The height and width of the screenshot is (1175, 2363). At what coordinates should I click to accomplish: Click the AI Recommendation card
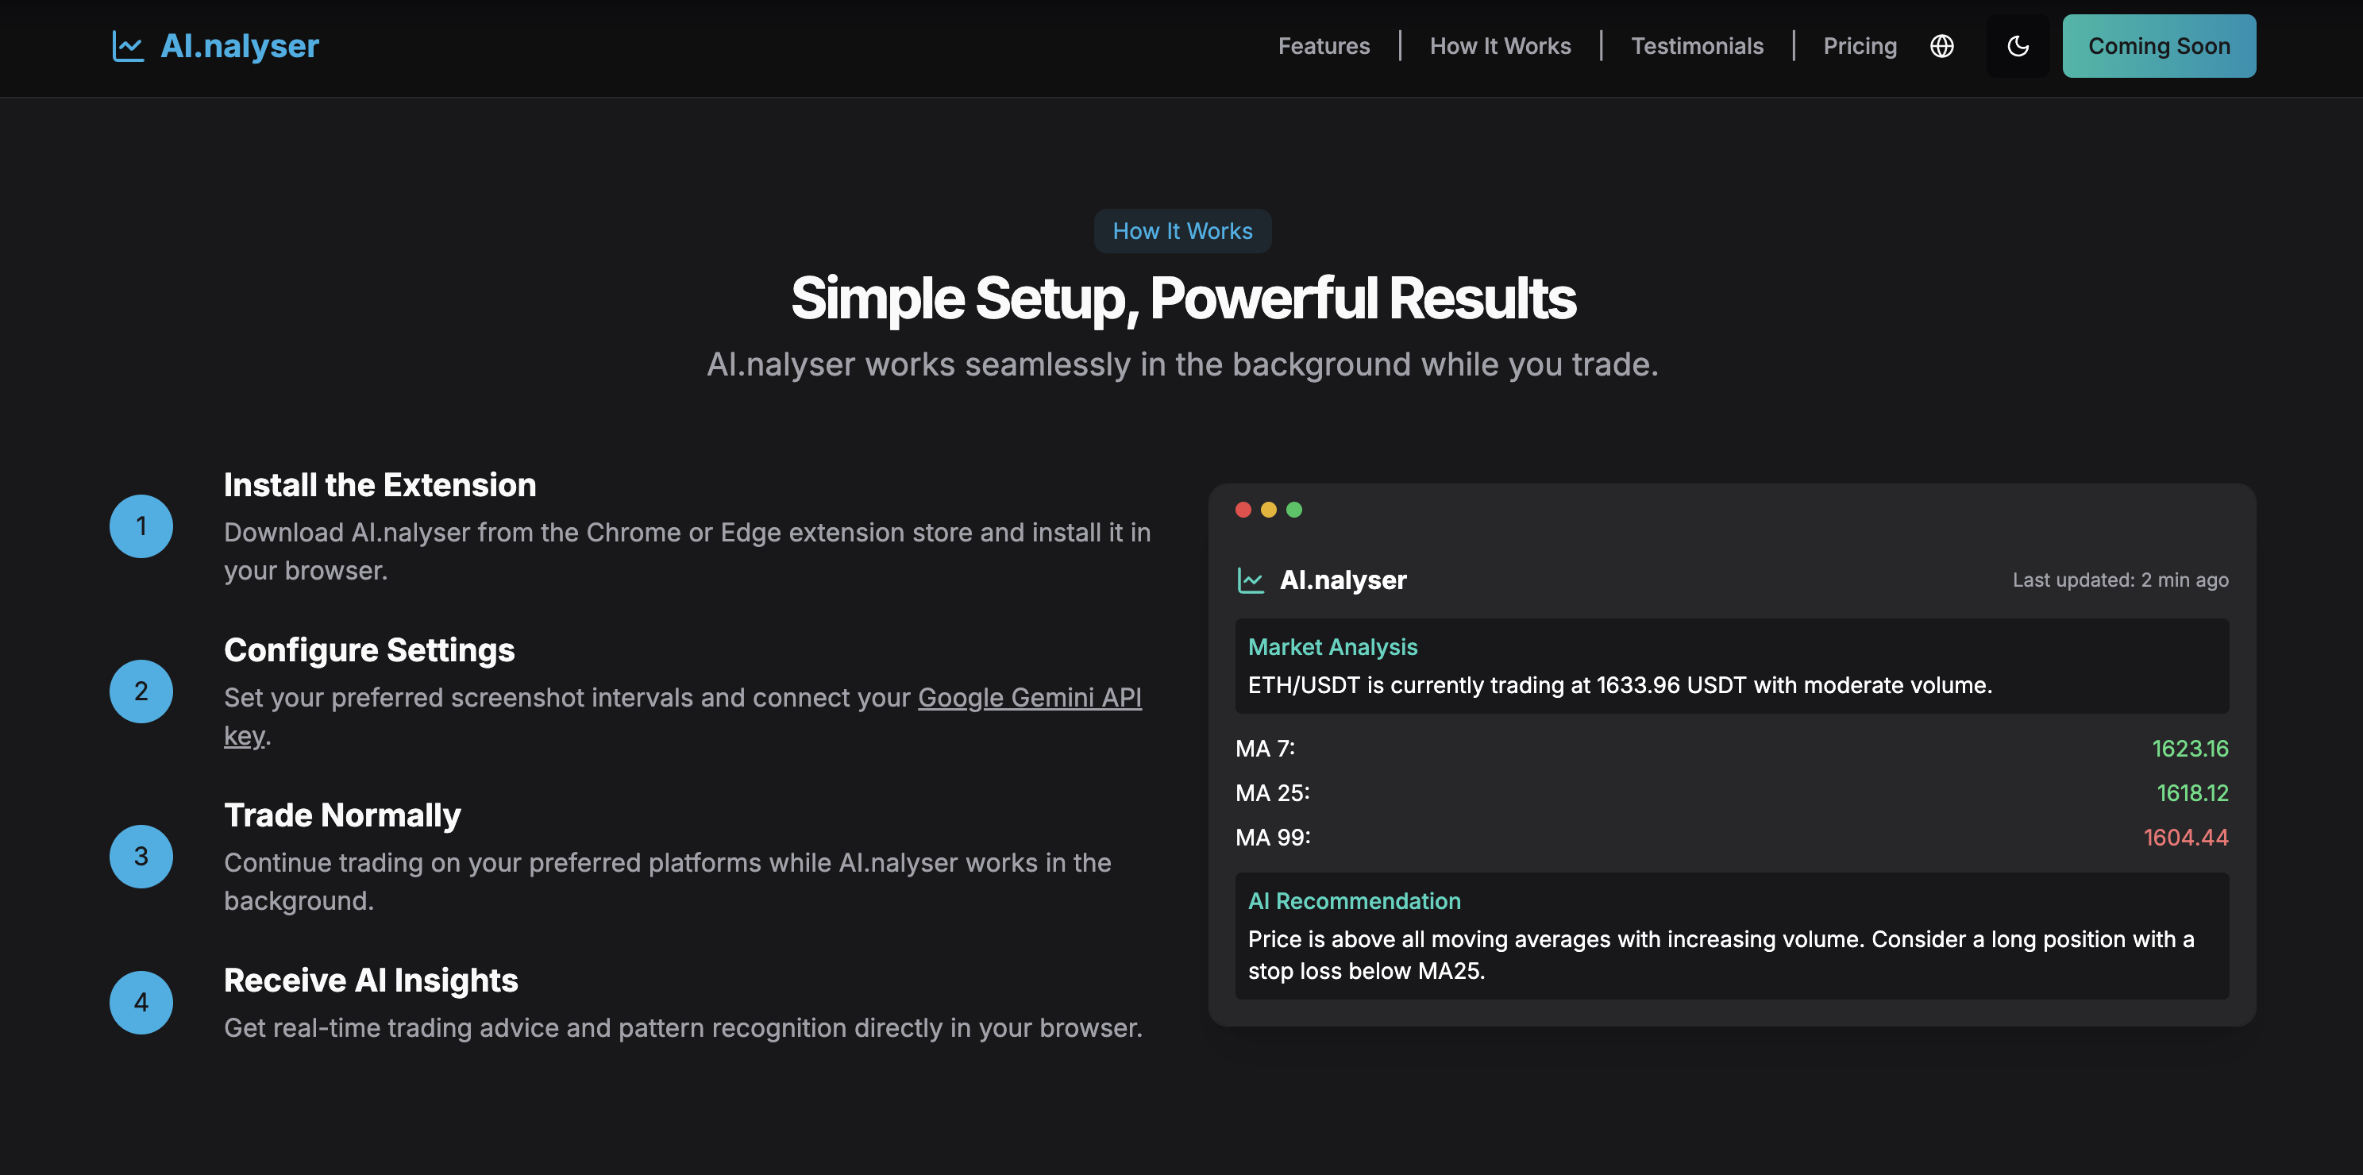(x=1731, y=935)
